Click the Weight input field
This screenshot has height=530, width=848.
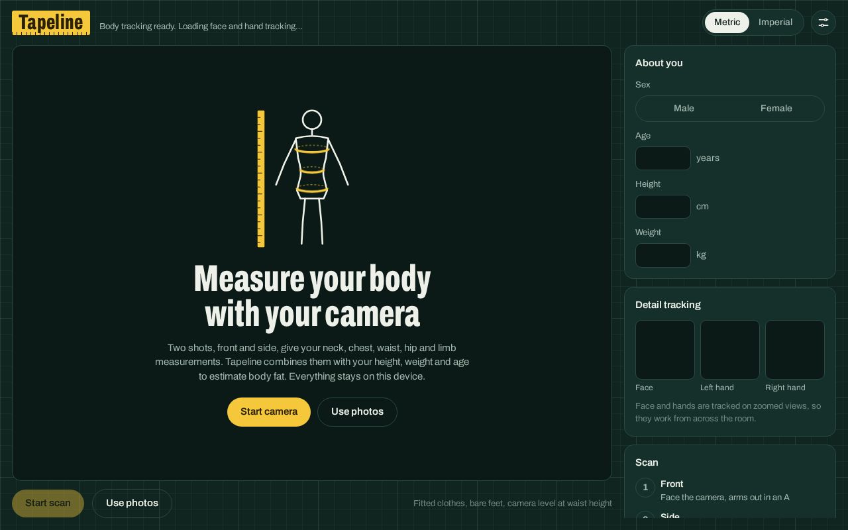tap(663, 255)
